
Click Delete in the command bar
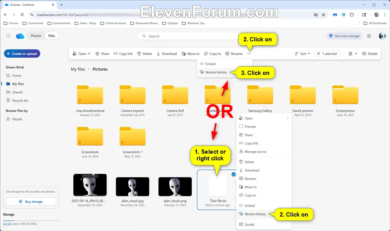[145, 54]
